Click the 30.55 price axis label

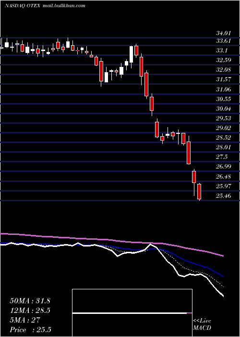(223, 99)
